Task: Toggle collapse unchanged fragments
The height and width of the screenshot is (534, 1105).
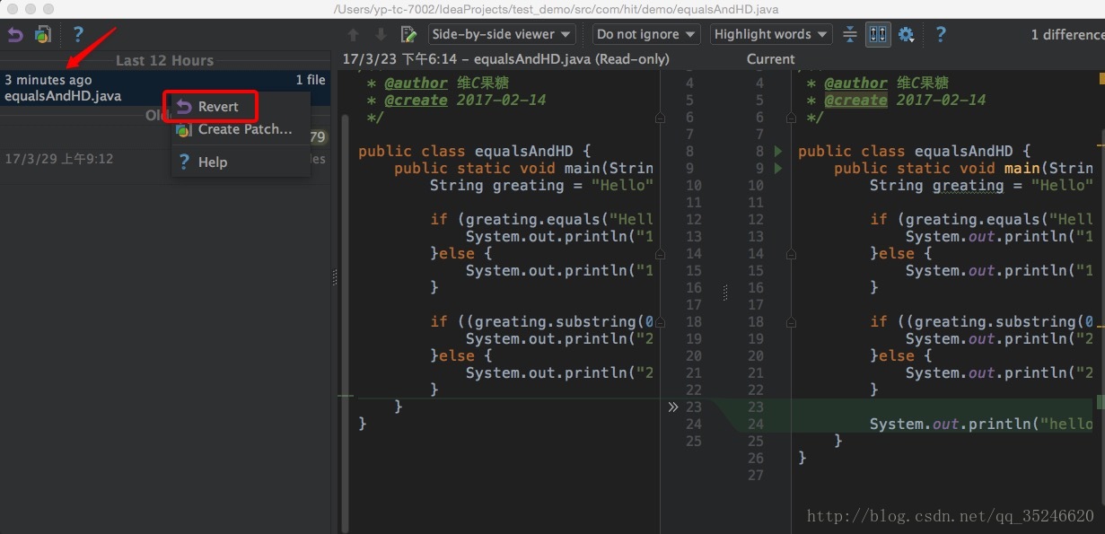Action: tap(850, 34)
